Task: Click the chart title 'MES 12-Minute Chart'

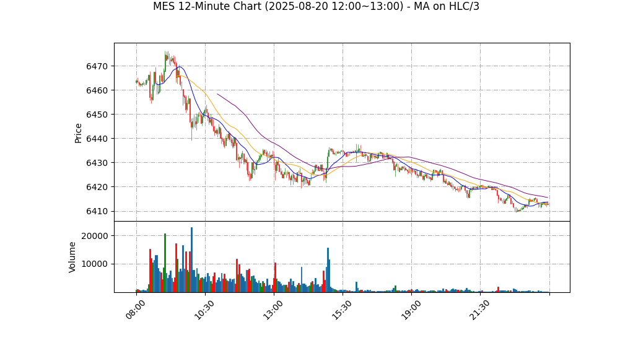Action: pos(207,6)
